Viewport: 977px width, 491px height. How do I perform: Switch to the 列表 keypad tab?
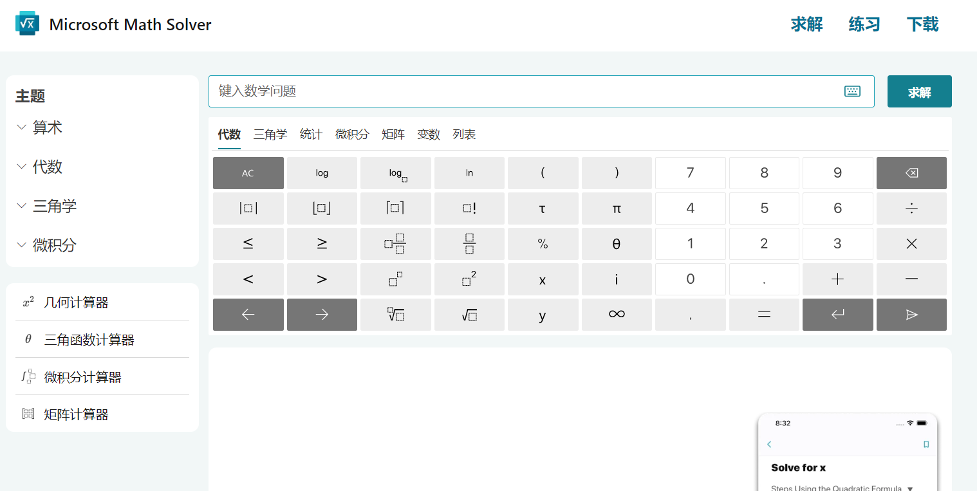pyautogui.click(x=464, y=134)
